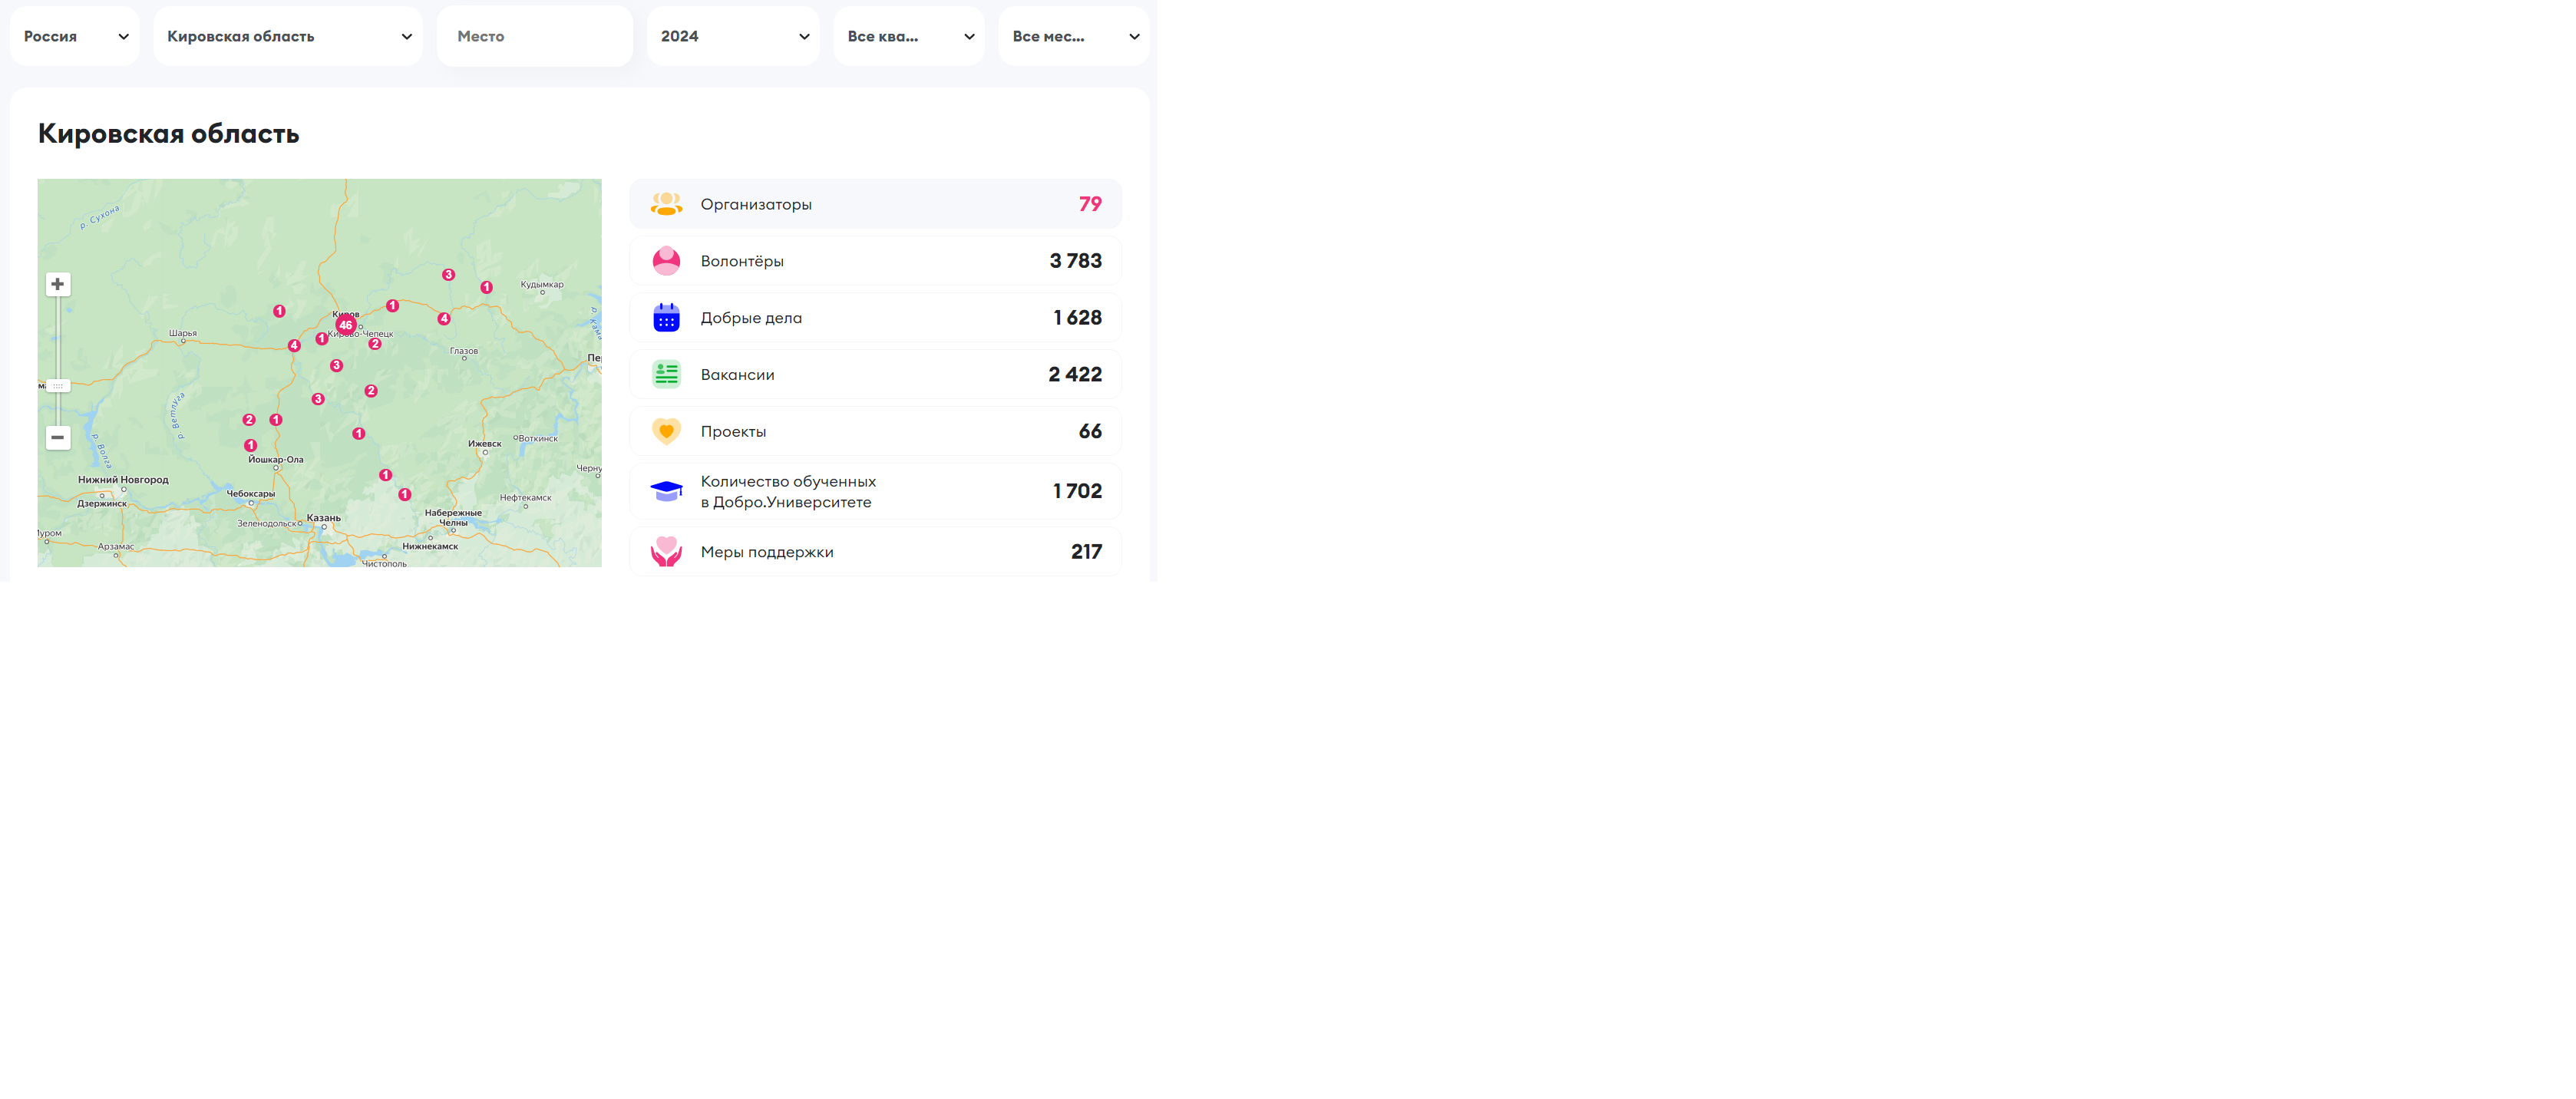Select the Волонтёры statistics row

[x=875, y=261]
